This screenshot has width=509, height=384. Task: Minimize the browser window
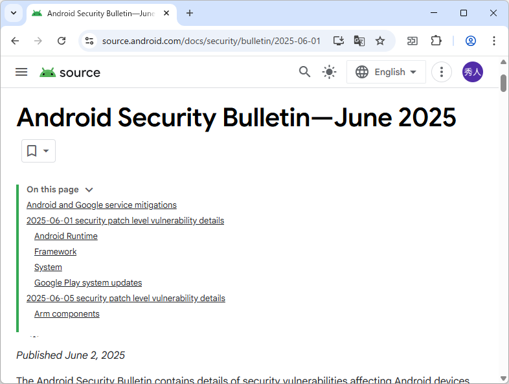coord(434,13)
